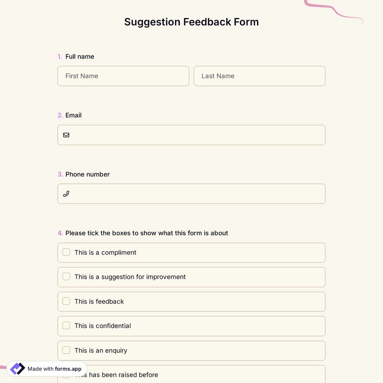Mark "This is an enquiry" checkbox
The height and width of the screenshot is (383, 383).
point(66,350)
